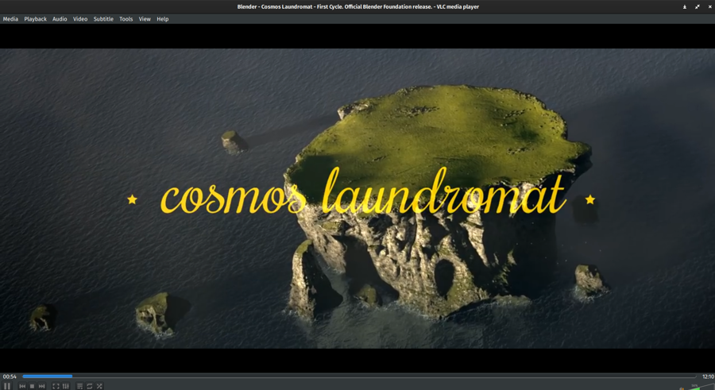Toggle random shuffle playback

point(99,386)
